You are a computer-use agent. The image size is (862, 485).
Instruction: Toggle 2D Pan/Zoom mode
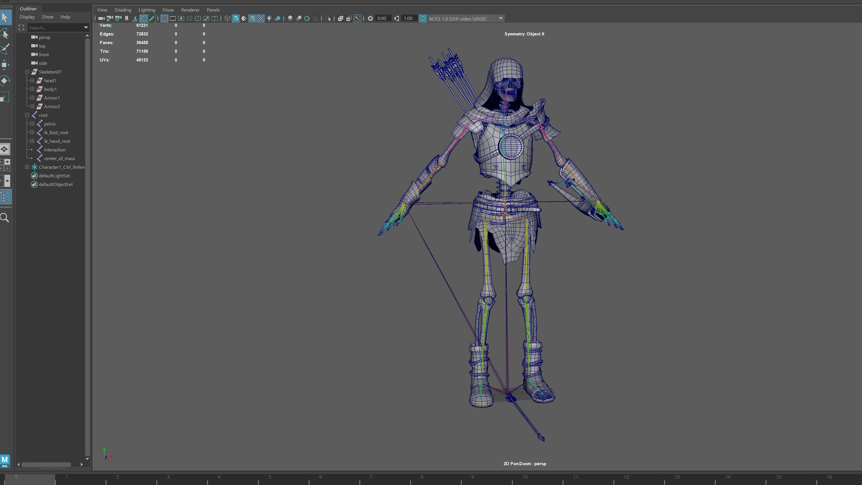[143, 18]
